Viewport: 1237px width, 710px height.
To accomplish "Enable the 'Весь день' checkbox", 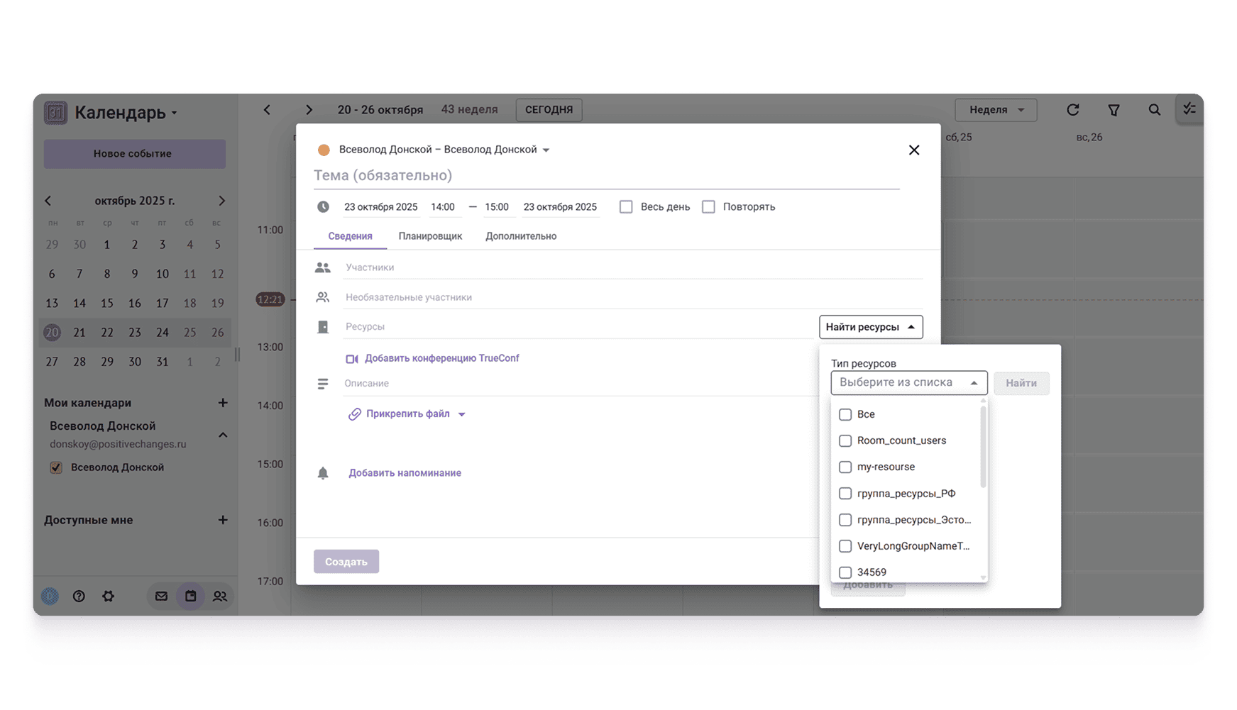I will [x=626, y=207].
